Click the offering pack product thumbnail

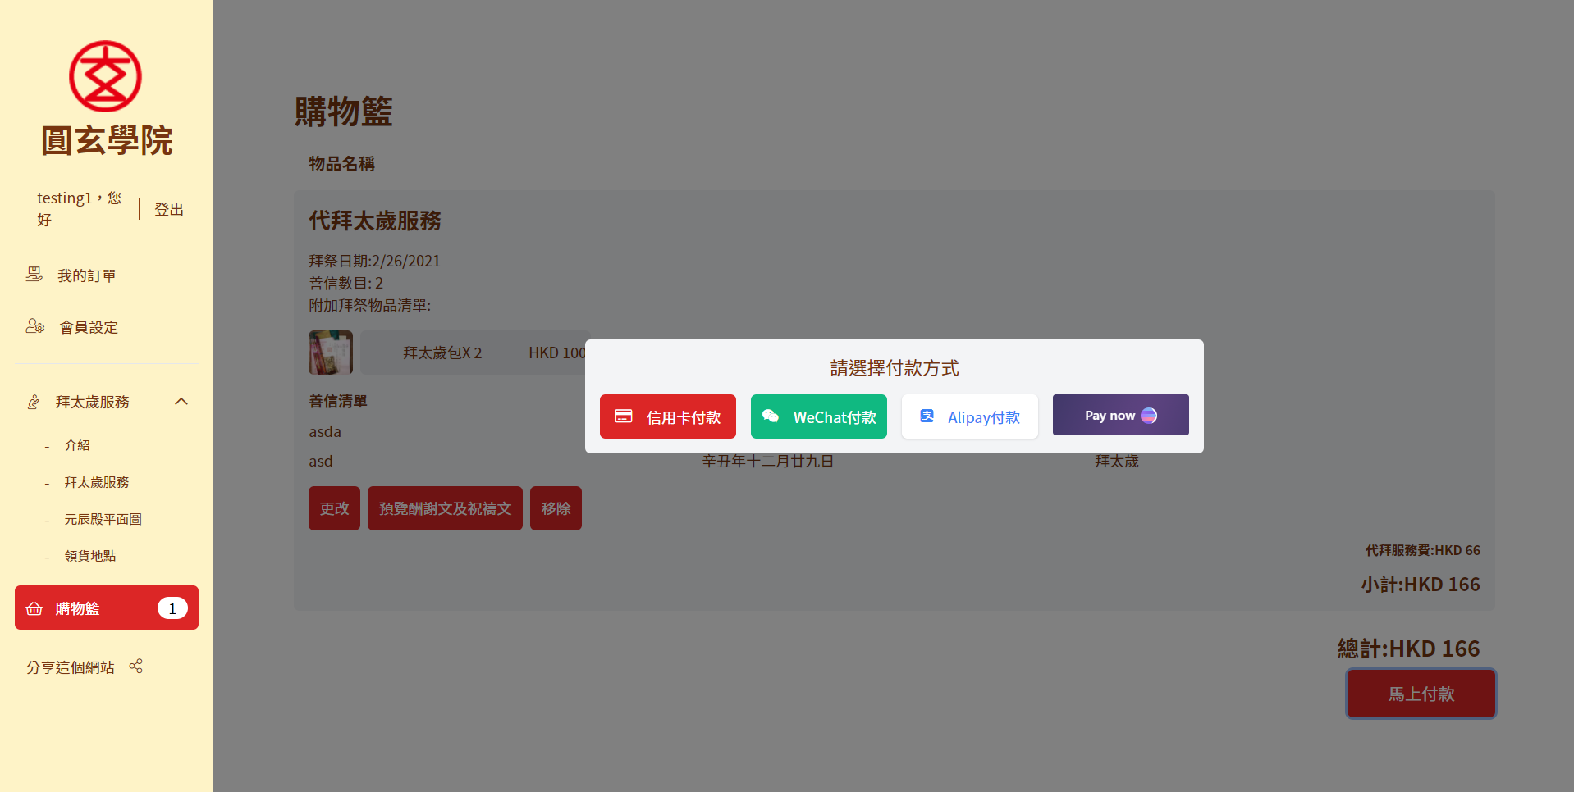pos(331,353)
